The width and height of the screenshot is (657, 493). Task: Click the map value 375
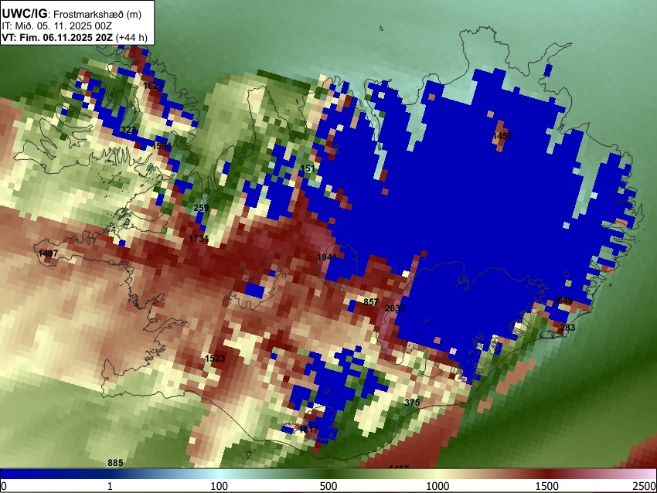[x=412, y=403]
